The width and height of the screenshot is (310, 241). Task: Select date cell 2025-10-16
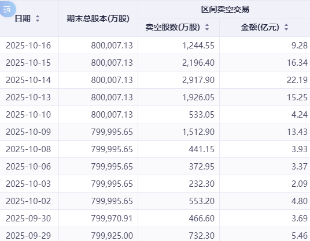point(28,46)
